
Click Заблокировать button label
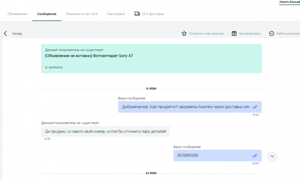(288, 34)
